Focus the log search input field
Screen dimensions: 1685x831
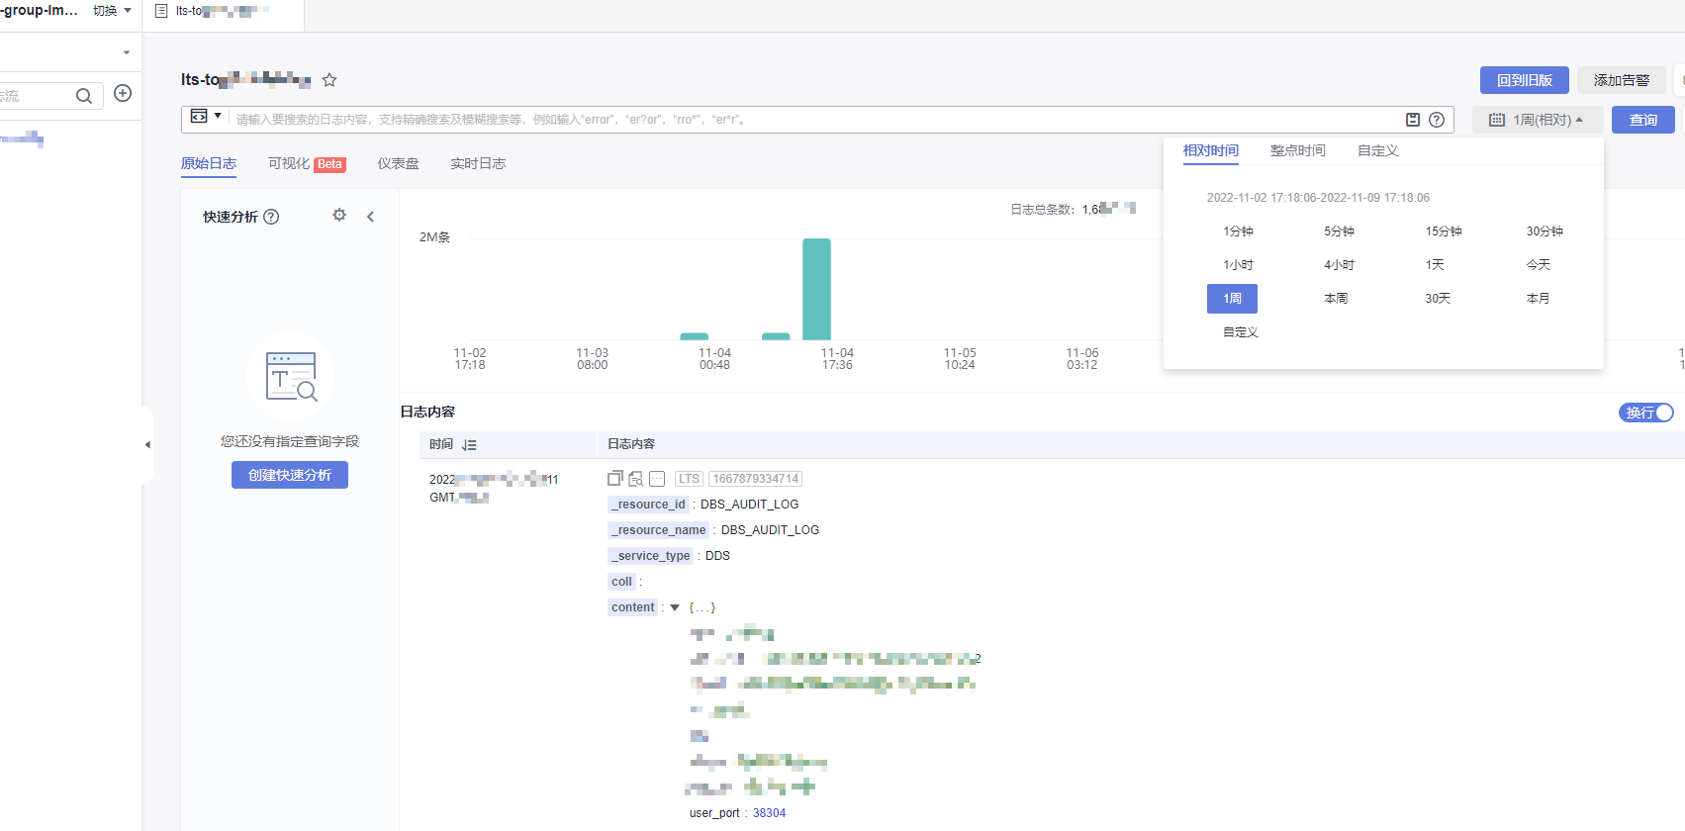tap(811, 120)
